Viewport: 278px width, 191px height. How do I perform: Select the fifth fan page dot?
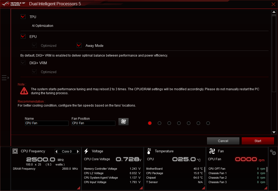189,123
